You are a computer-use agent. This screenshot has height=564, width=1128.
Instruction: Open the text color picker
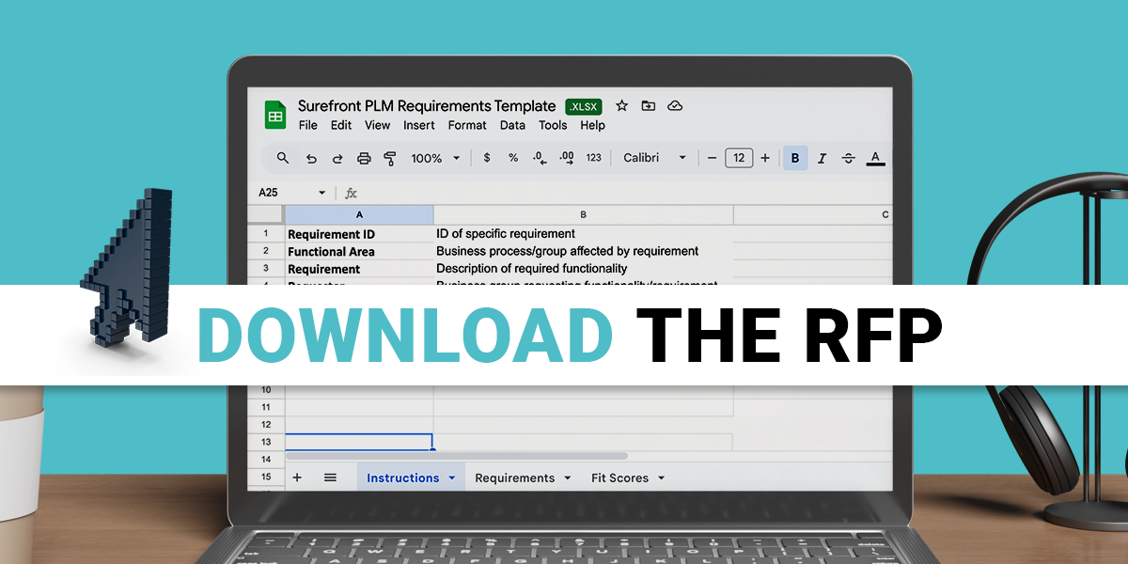pyautogui.click(x=875, y=158)
